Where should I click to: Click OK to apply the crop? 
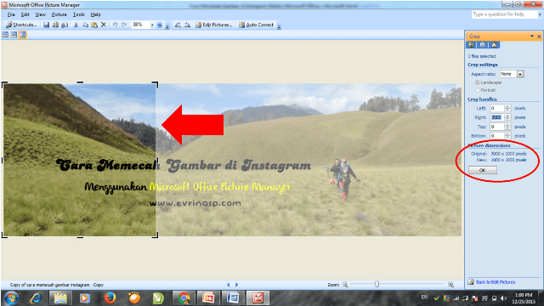(483, 170)
